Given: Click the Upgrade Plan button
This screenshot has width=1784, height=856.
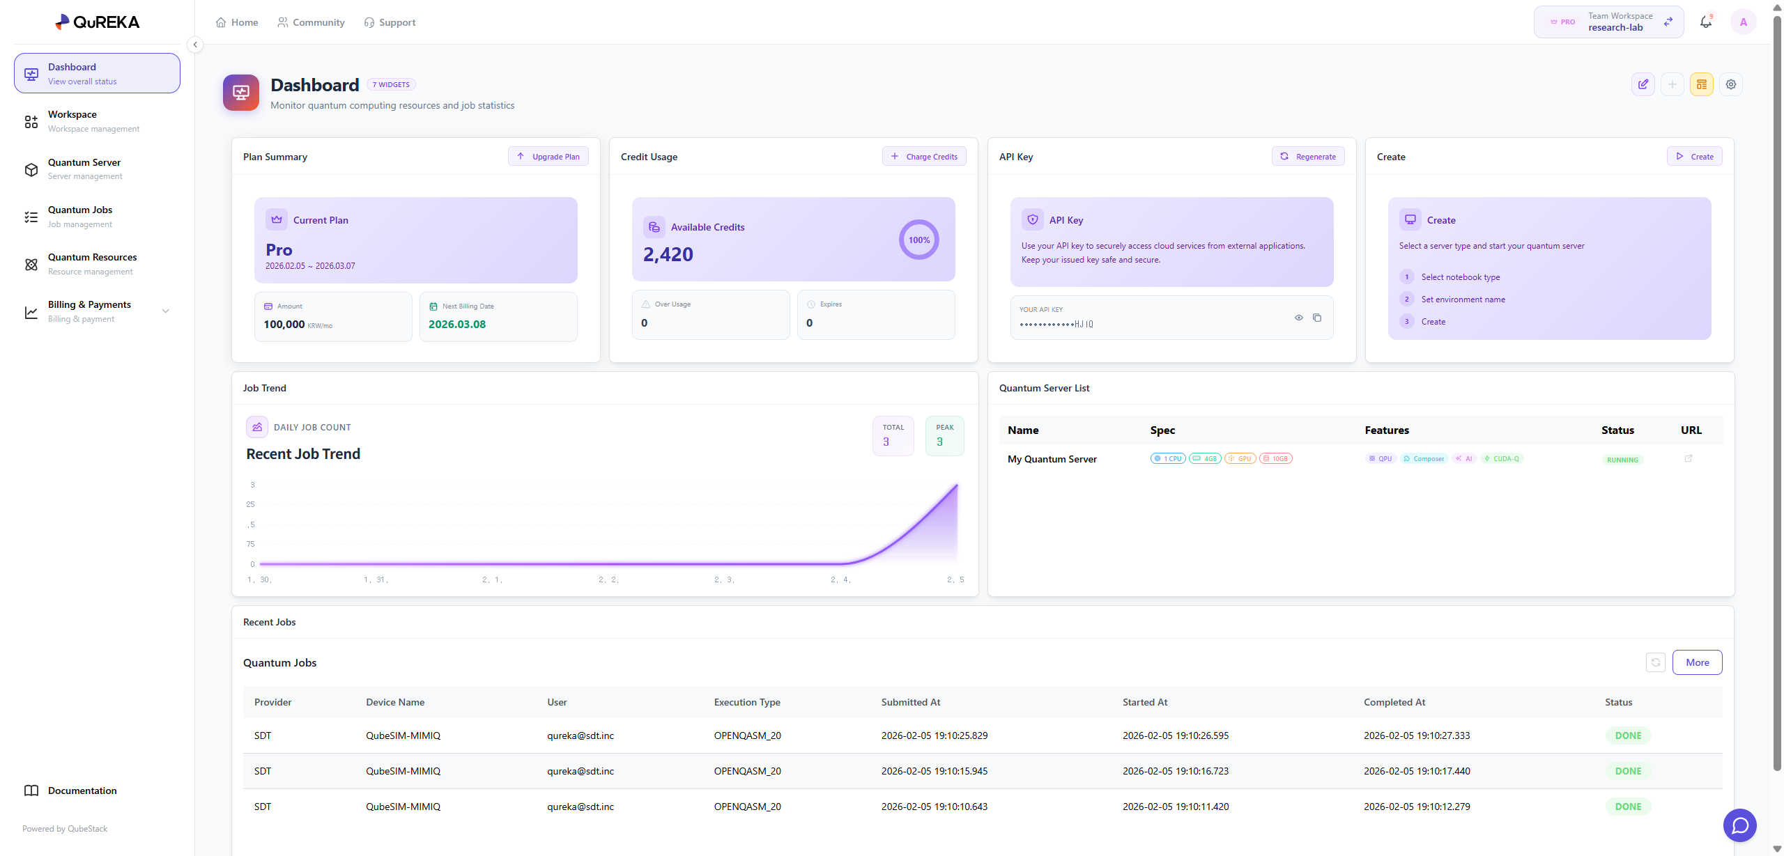Looking at the screenshot, I should coord(548,157).
